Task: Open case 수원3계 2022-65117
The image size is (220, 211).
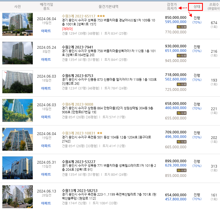Action: (79, 16)
